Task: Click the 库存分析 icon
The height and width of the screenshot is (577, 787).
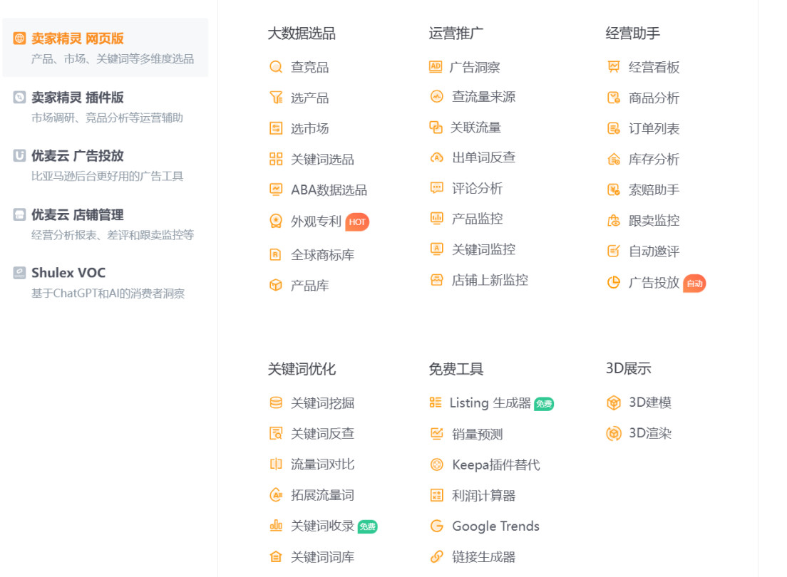Action: point(613,159)
